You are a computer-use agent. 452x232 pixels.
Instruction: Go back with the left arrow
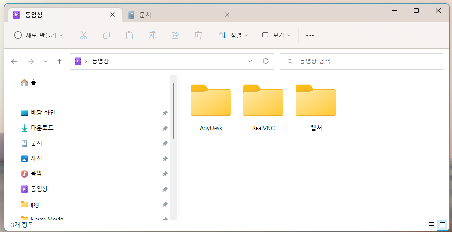tap(14, 61)
